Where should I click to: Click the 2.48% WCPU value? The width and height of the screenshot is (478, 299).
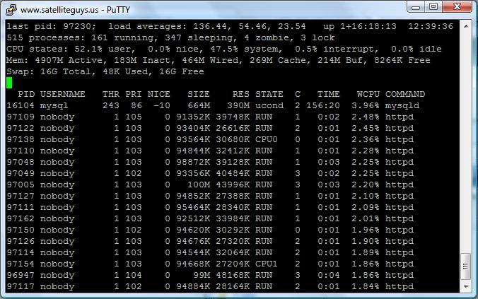365,117
